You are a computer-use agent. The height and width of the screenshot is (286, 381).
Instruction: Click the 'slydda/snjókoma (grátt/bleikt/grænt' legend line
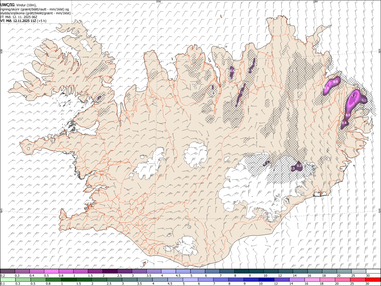point(36,13)
